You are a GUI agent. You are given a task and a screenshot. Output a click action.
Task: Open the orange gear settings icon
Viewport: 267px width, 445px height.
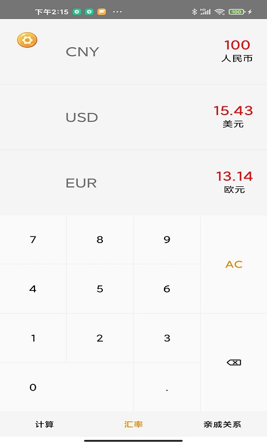point(27,40)
